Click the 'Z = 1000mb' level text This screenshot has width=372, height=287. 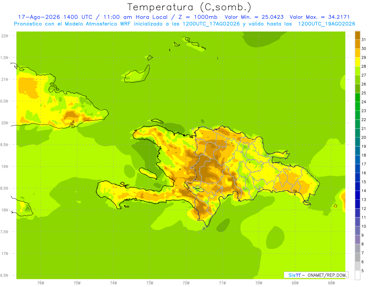(x=197, y=17)
